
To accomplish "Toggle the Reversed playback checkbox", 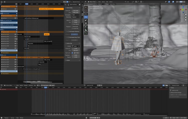I will click(x=72, y=26).
